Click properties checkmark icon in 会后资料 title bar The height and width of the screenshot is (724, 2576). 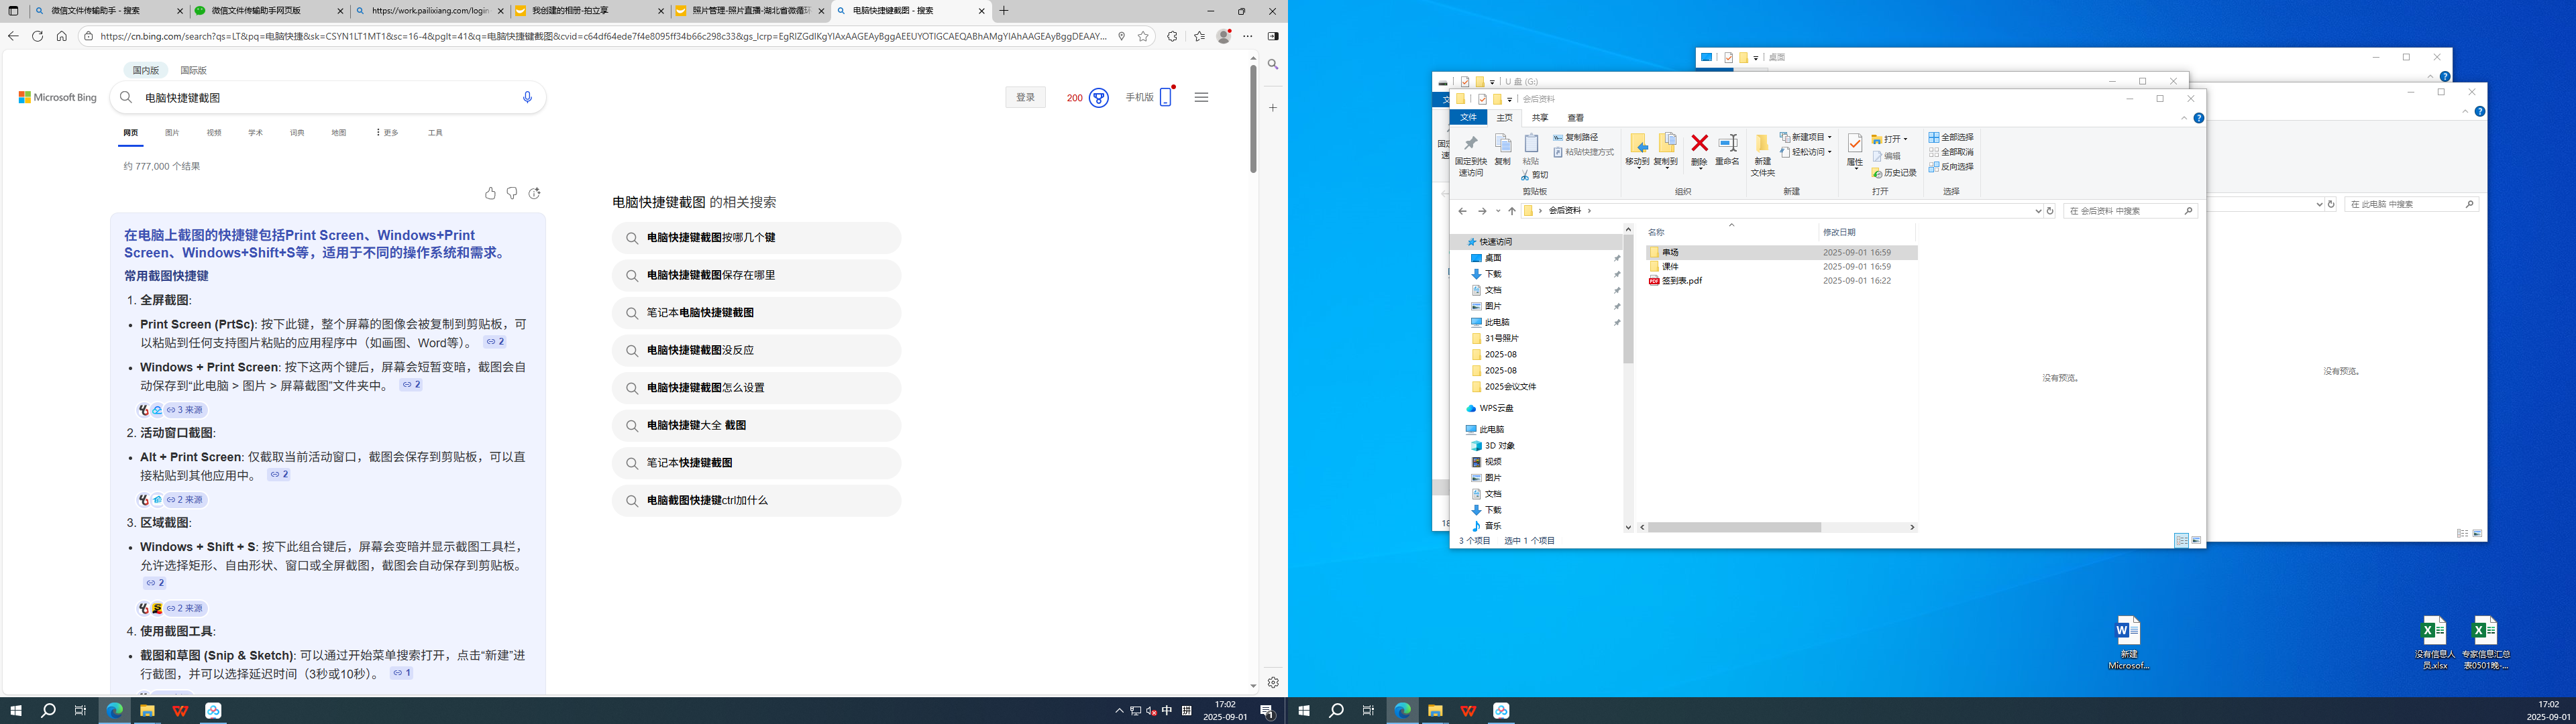pyautogui.click(x=1482, y=99)
